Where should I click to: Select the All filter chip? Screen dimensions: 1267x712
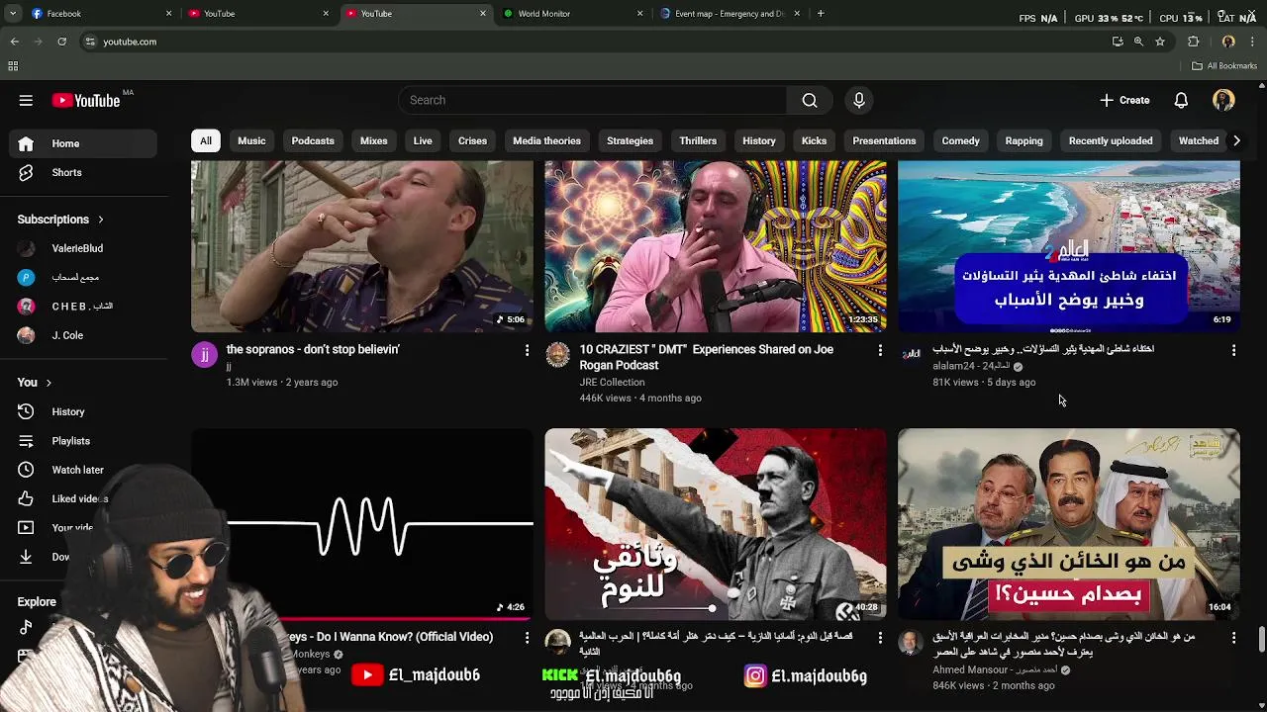(206, 140)
